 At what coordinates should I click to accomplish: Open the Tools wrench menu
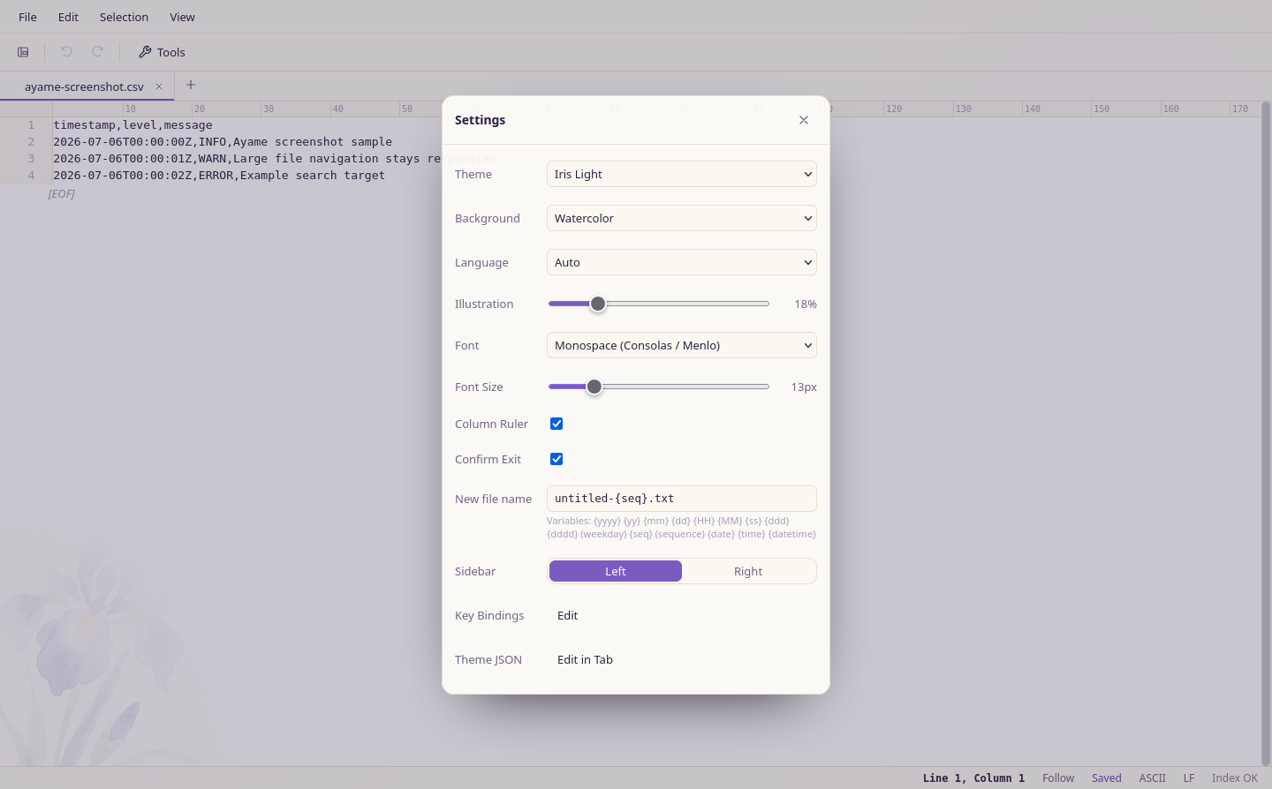tap(162, 52)
